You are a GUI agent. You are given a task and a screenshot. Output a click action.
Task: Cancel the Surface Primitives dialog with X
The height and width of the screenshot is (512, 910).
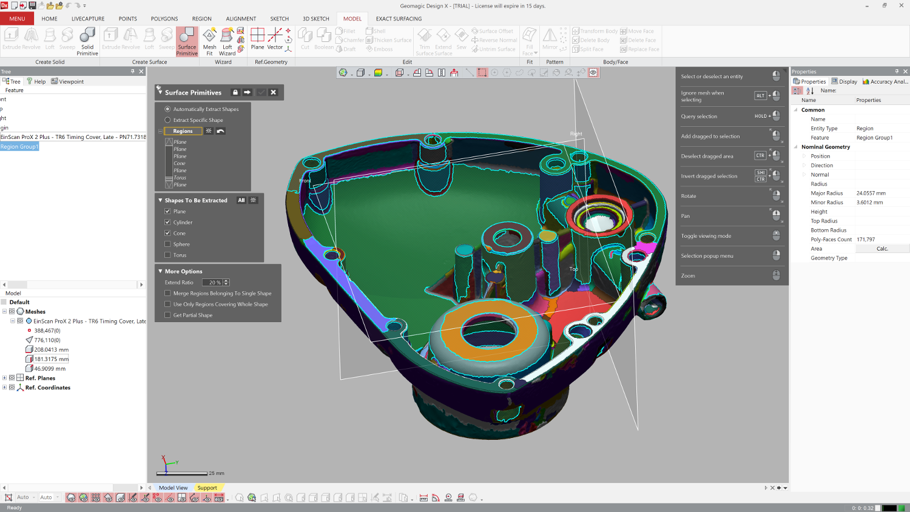coord(274,92)
